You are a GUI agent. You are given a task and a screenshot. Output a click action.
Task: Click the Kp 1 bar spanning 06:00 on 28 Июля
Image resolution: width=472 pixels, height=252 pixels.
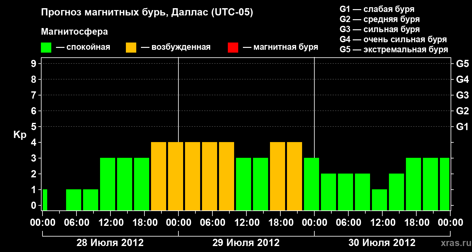74,200
